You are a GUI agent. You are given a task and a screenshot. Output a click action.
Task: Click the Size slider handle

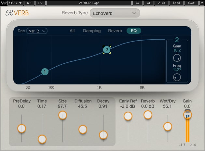click(x=62, y=115)
